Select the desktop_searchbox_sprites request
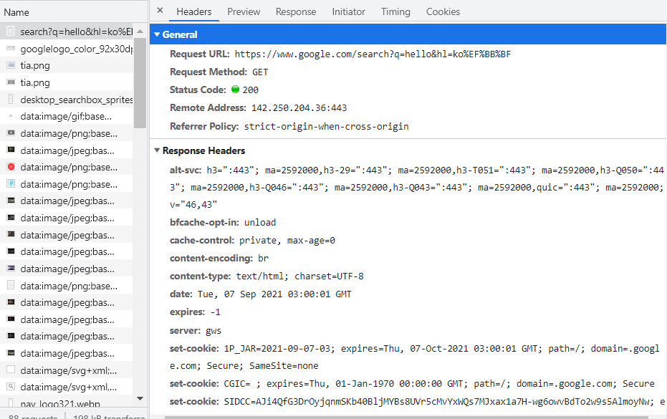The image size is (667, 419). pyautogui.click(x=67, y=100)
